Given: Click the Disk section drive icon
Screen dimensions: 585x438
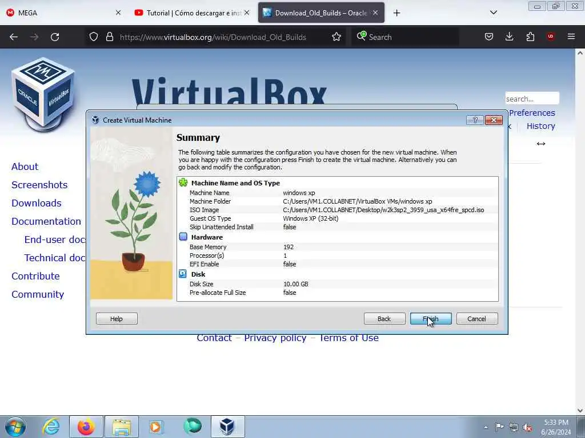Looking at the screenshot, I should [183, 274].
